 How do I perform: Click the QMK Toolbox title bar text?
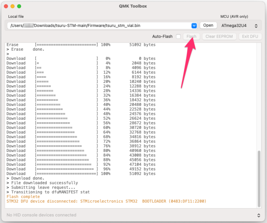click(x=133, y=6)
